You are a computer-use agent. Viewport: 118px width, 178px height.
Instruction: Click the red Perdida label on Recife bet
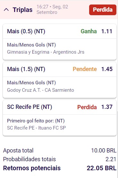pos(87,107)
